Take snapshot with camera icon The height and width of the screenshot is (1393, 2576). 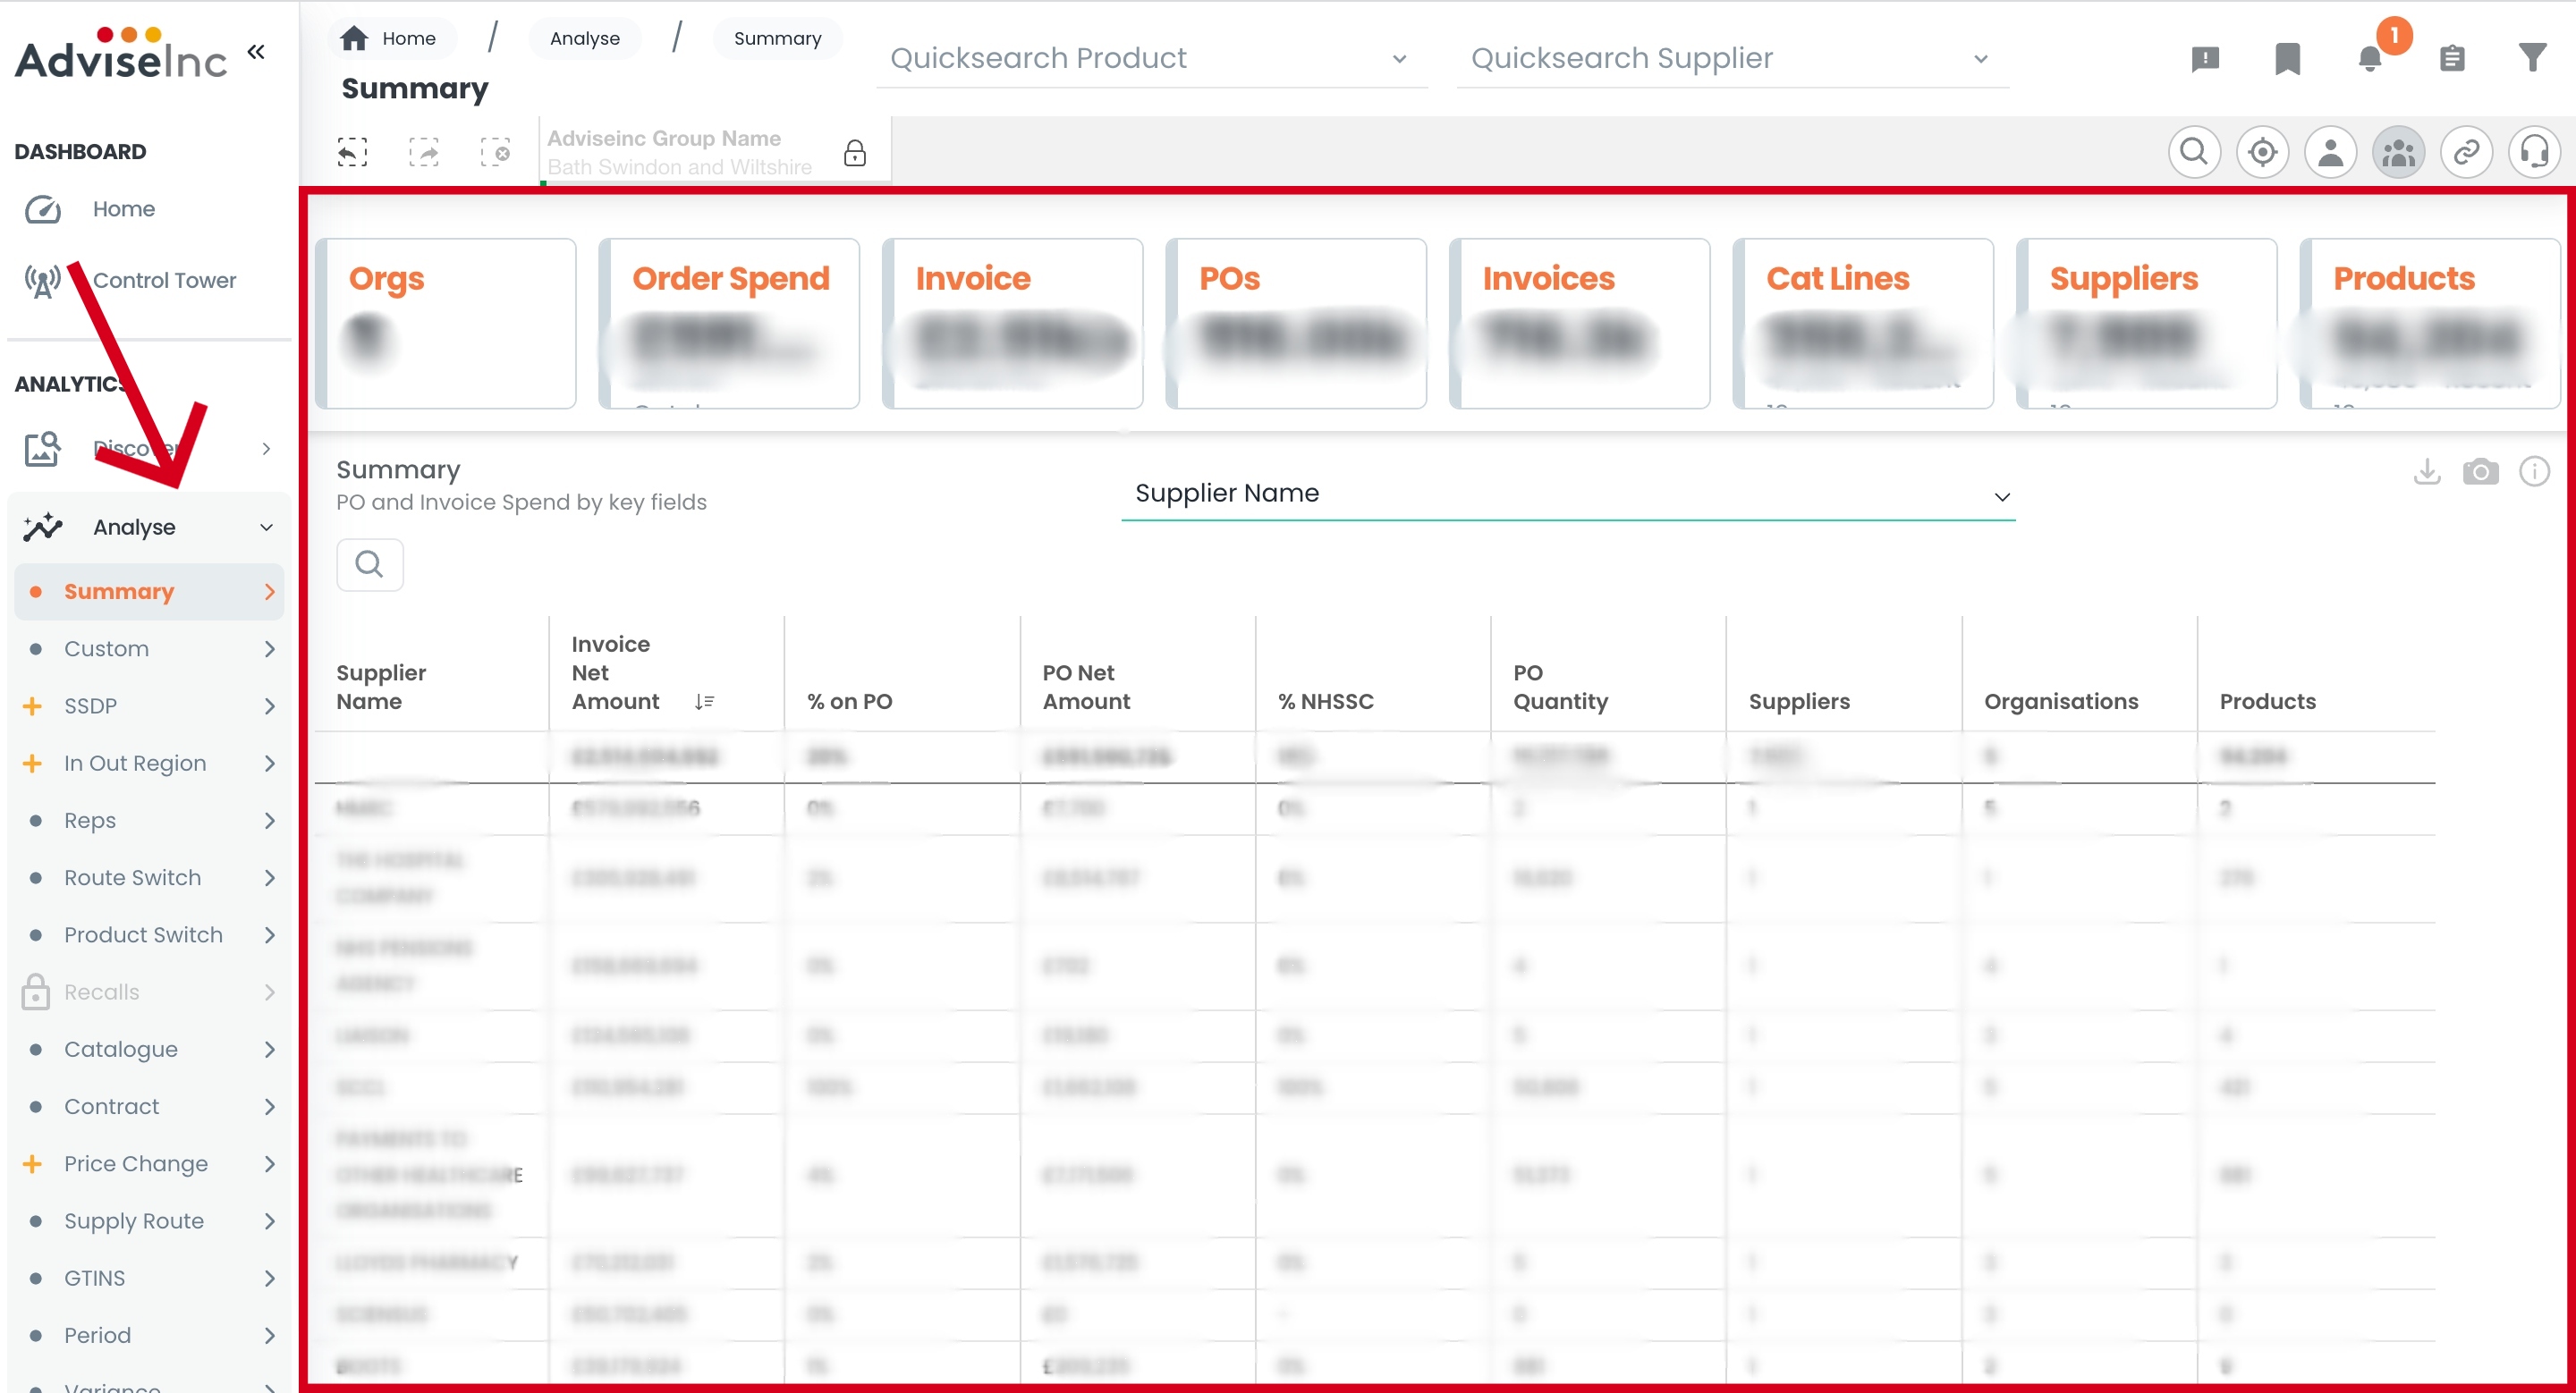point(2480,472)
